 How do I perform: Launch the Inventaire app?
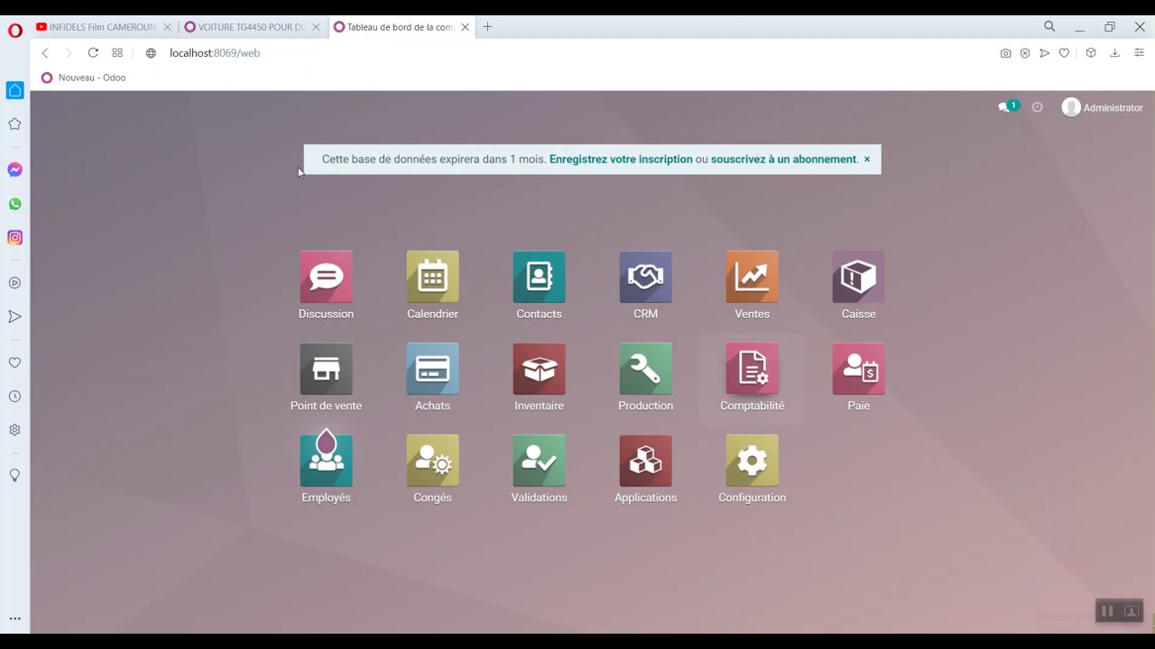click(x=539, y=370)
